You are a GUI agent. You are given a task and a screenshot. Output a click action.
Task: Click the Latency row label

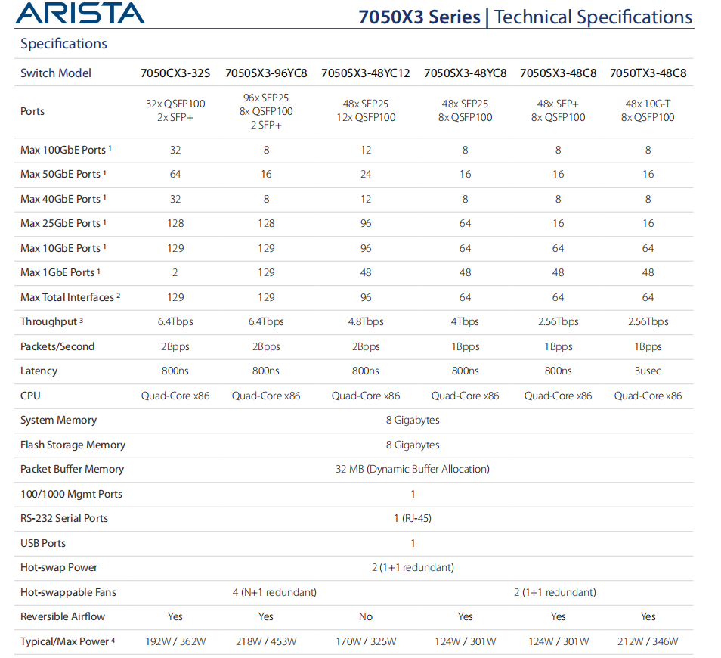39,371
